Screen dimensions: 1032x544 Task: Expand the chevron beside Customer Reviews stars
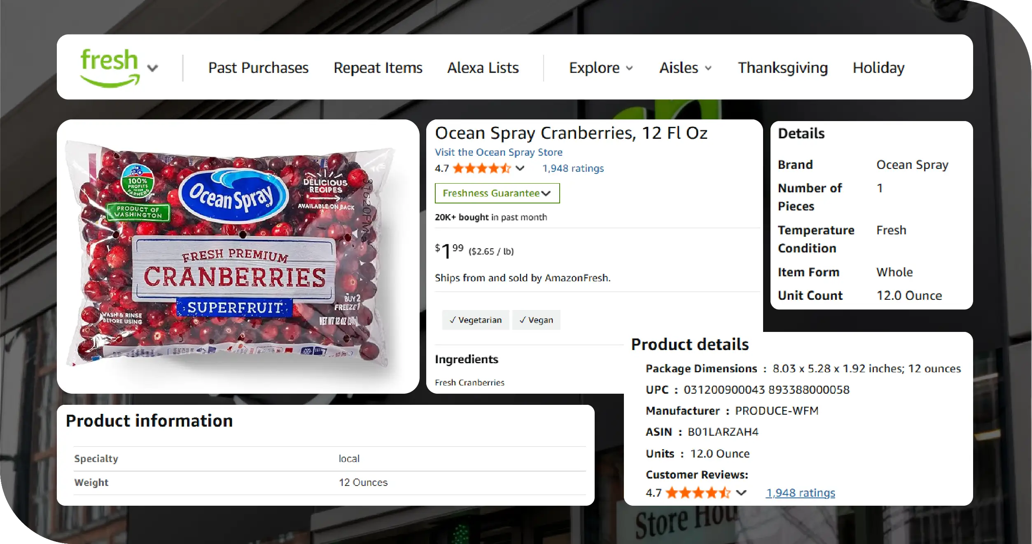click(741, 493)
